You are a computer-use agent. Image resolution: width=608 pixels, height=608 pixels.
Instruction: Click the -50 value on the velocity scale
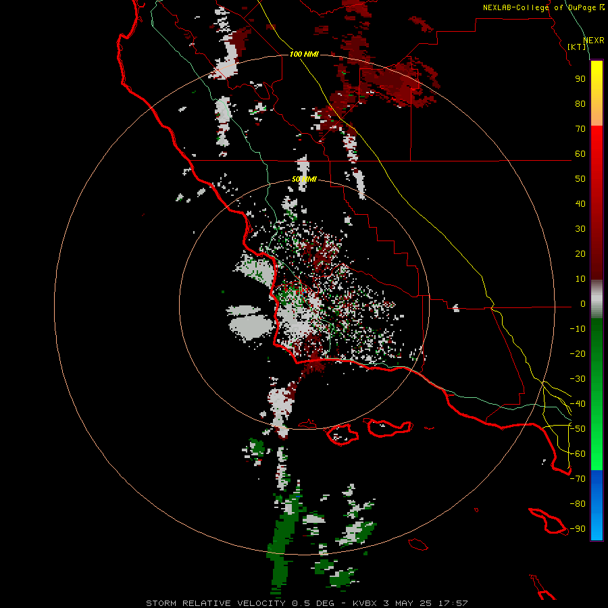tap(578, 429)
